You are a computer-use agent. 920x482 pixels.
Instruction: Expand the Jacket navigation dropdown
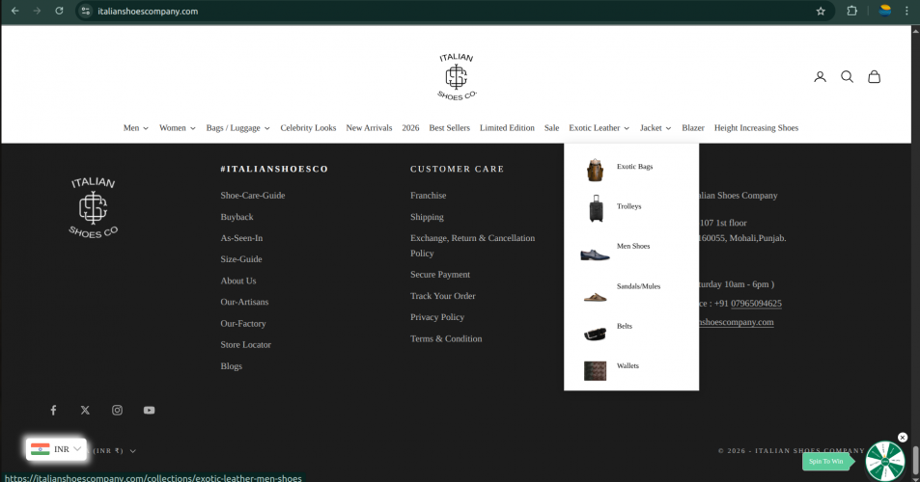tap(655, 127)
